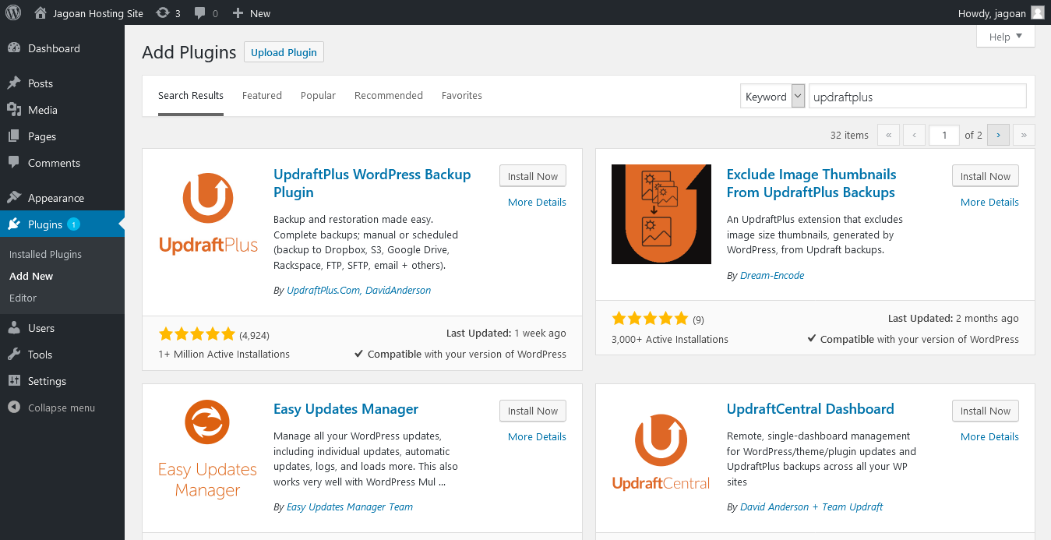This screenshot has height=540, width=1051.
Task: Click author link UpdraftPlus.Com, DavidAnderson
Action: click(358, 290)
